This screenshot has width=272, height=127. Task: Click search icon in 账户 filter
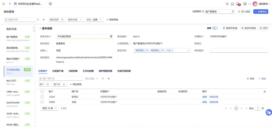pyautogui.click(x=48, y=84)
